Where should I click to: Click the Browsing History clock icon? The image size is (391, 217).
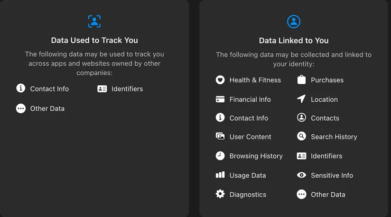(x=220, y=156)
